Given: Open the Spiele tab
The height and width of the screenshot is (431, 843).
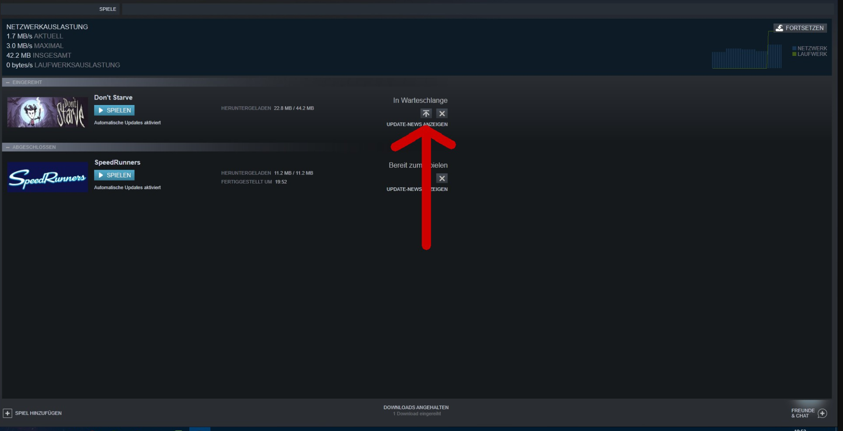Looking at the screenshot, I should [108, 9].
